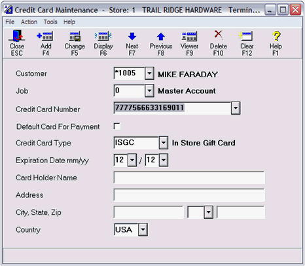Expand the Credit Card Number dropdown
Image resolution: width=305 pixels, height=266 pixels.
coord(236,108)
